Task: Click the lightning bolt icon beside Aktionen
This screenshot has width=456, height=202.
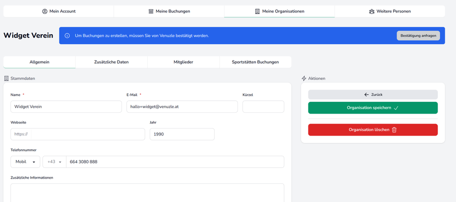Action: coord(304,78)
